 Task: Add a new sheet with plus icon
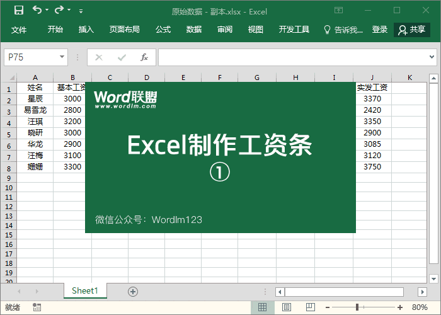tap(132, 291)
